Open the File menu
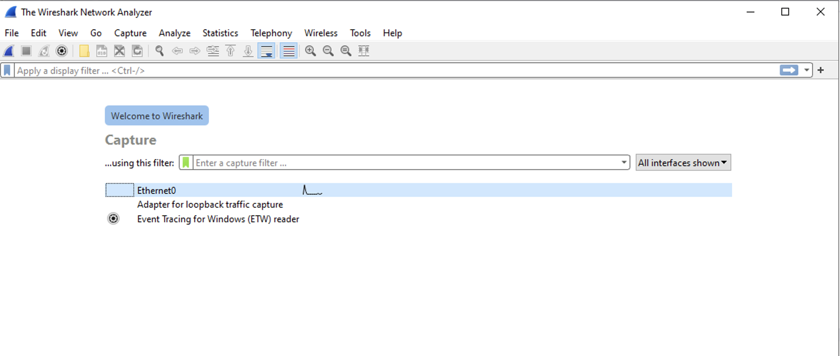 12,33
